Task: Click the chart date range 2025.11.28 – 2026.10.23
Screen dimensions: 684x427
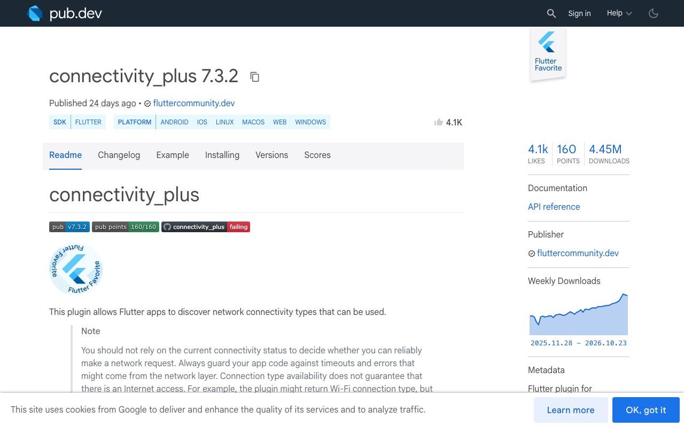Action: pos(579,343)
